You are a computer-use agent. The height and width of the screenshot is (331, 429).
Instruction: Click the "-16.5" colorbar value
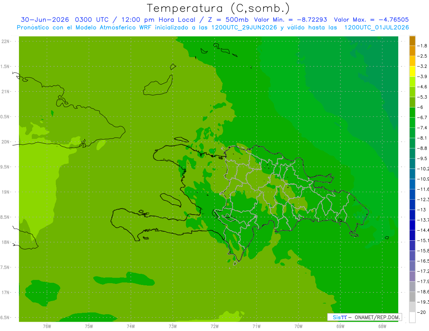(423, 261)
